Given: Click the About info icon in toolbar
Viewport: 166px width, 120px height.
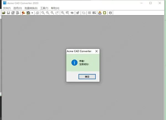Looking at the screenshot, I should [110, 13].
